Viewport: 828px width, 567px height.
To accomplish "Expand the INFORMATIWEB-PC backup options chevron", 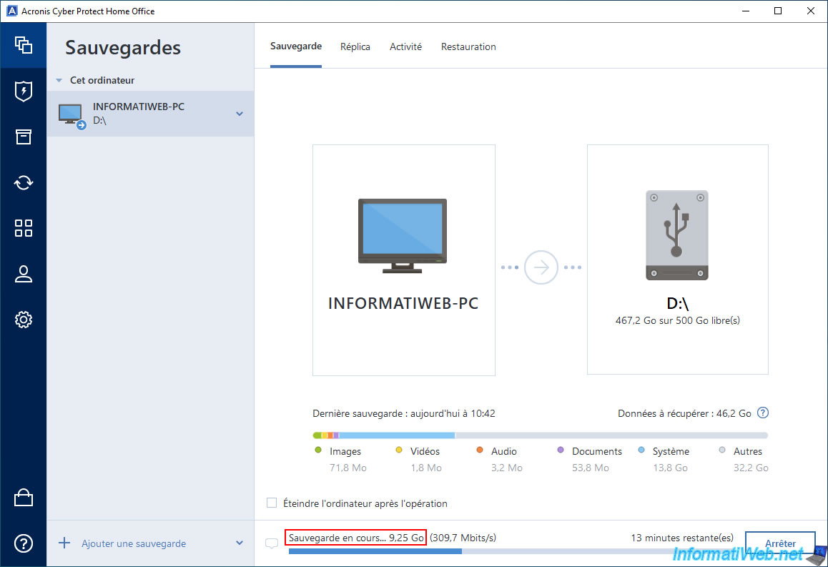I will tap(240, 114).
